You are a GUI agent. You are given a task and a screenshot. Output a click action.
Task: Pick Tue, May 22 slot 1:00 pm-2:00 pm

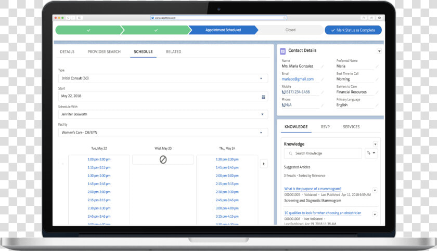tap(99, 160)
